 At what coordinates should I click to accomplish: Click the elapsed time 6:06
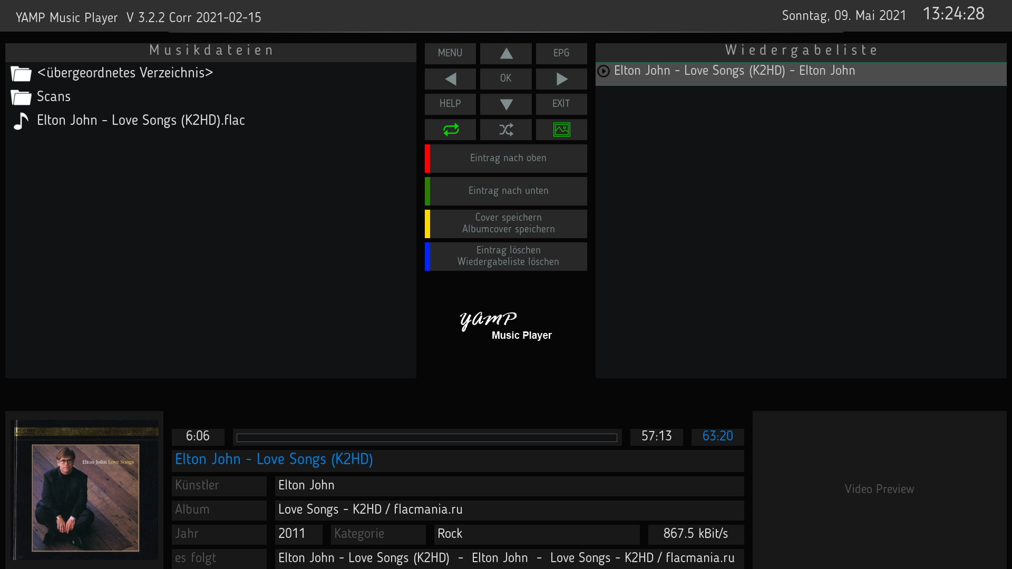click(x=198, y=436)
